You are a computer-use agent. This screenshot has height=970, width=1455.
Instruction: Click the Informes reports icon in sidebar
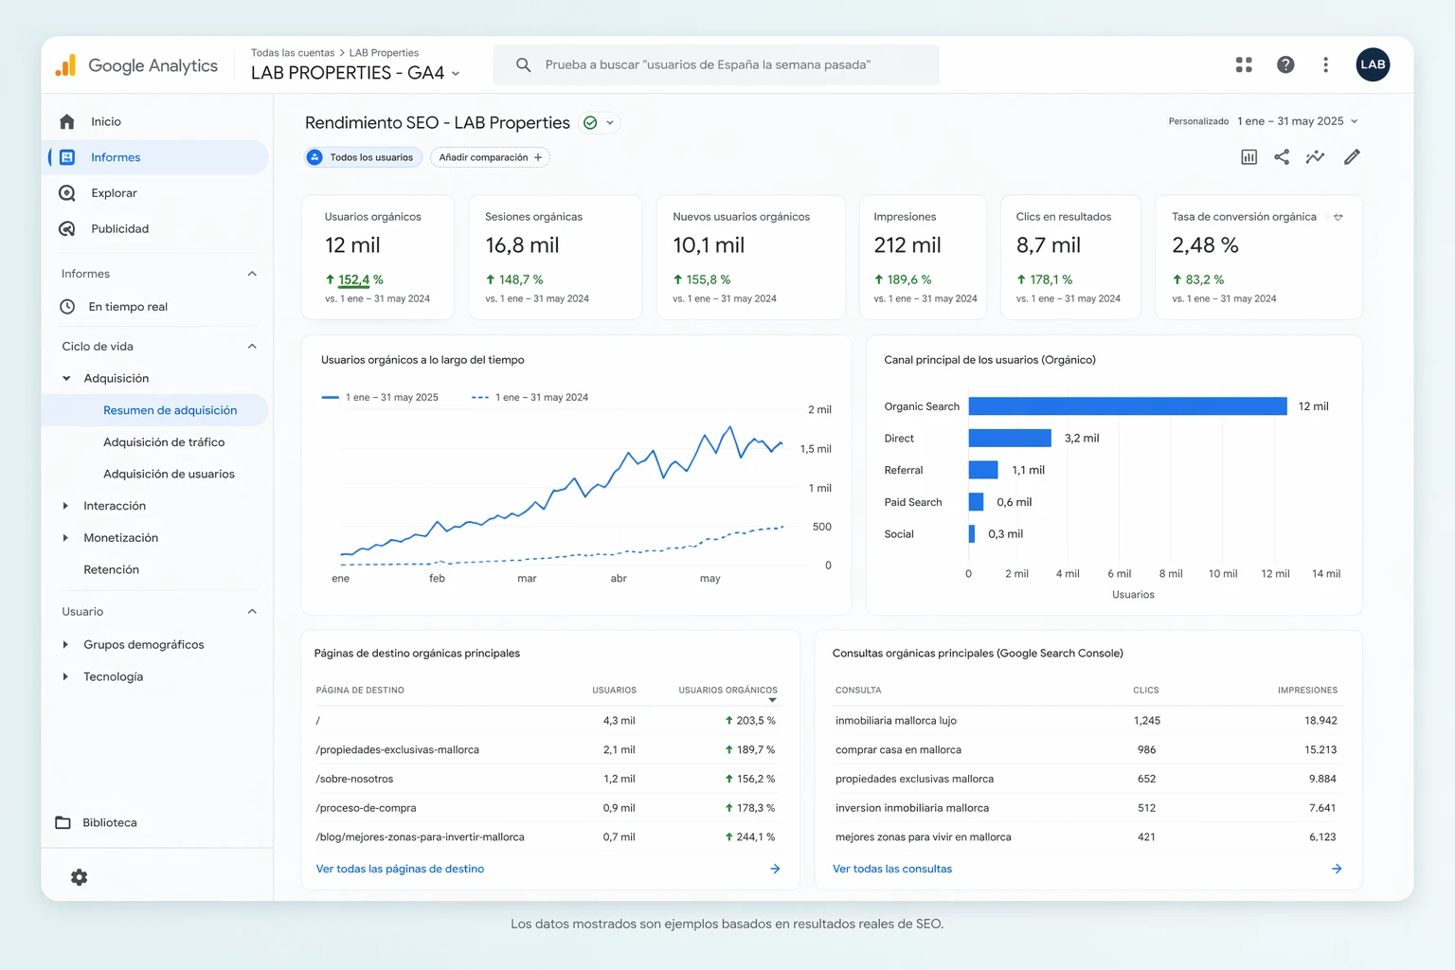pyautogui.click(x=67, y=157)
